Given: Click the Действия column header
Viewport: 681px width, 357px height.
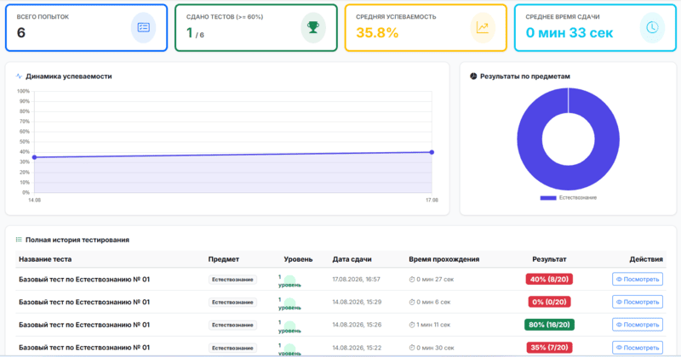Looking at the screenshot, I should (x=646, y=259).
